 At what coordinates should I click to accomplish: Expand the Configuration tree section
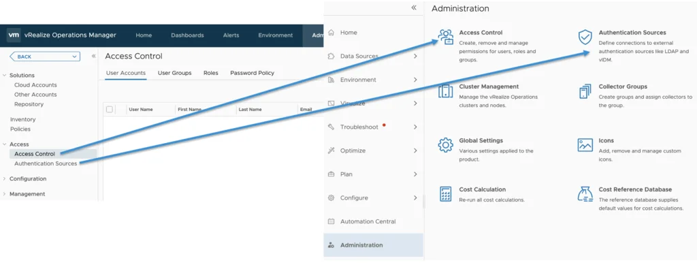(x=5, y=178)
